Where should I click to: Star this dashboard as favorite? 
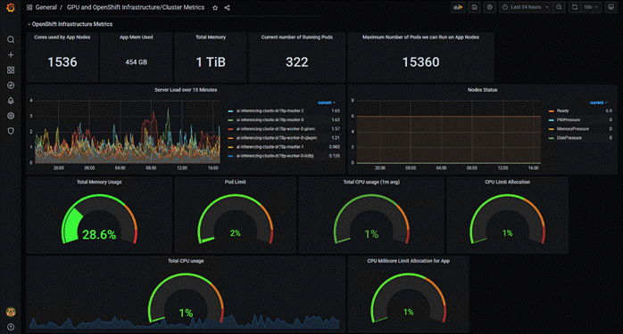(x=215, y=7)
